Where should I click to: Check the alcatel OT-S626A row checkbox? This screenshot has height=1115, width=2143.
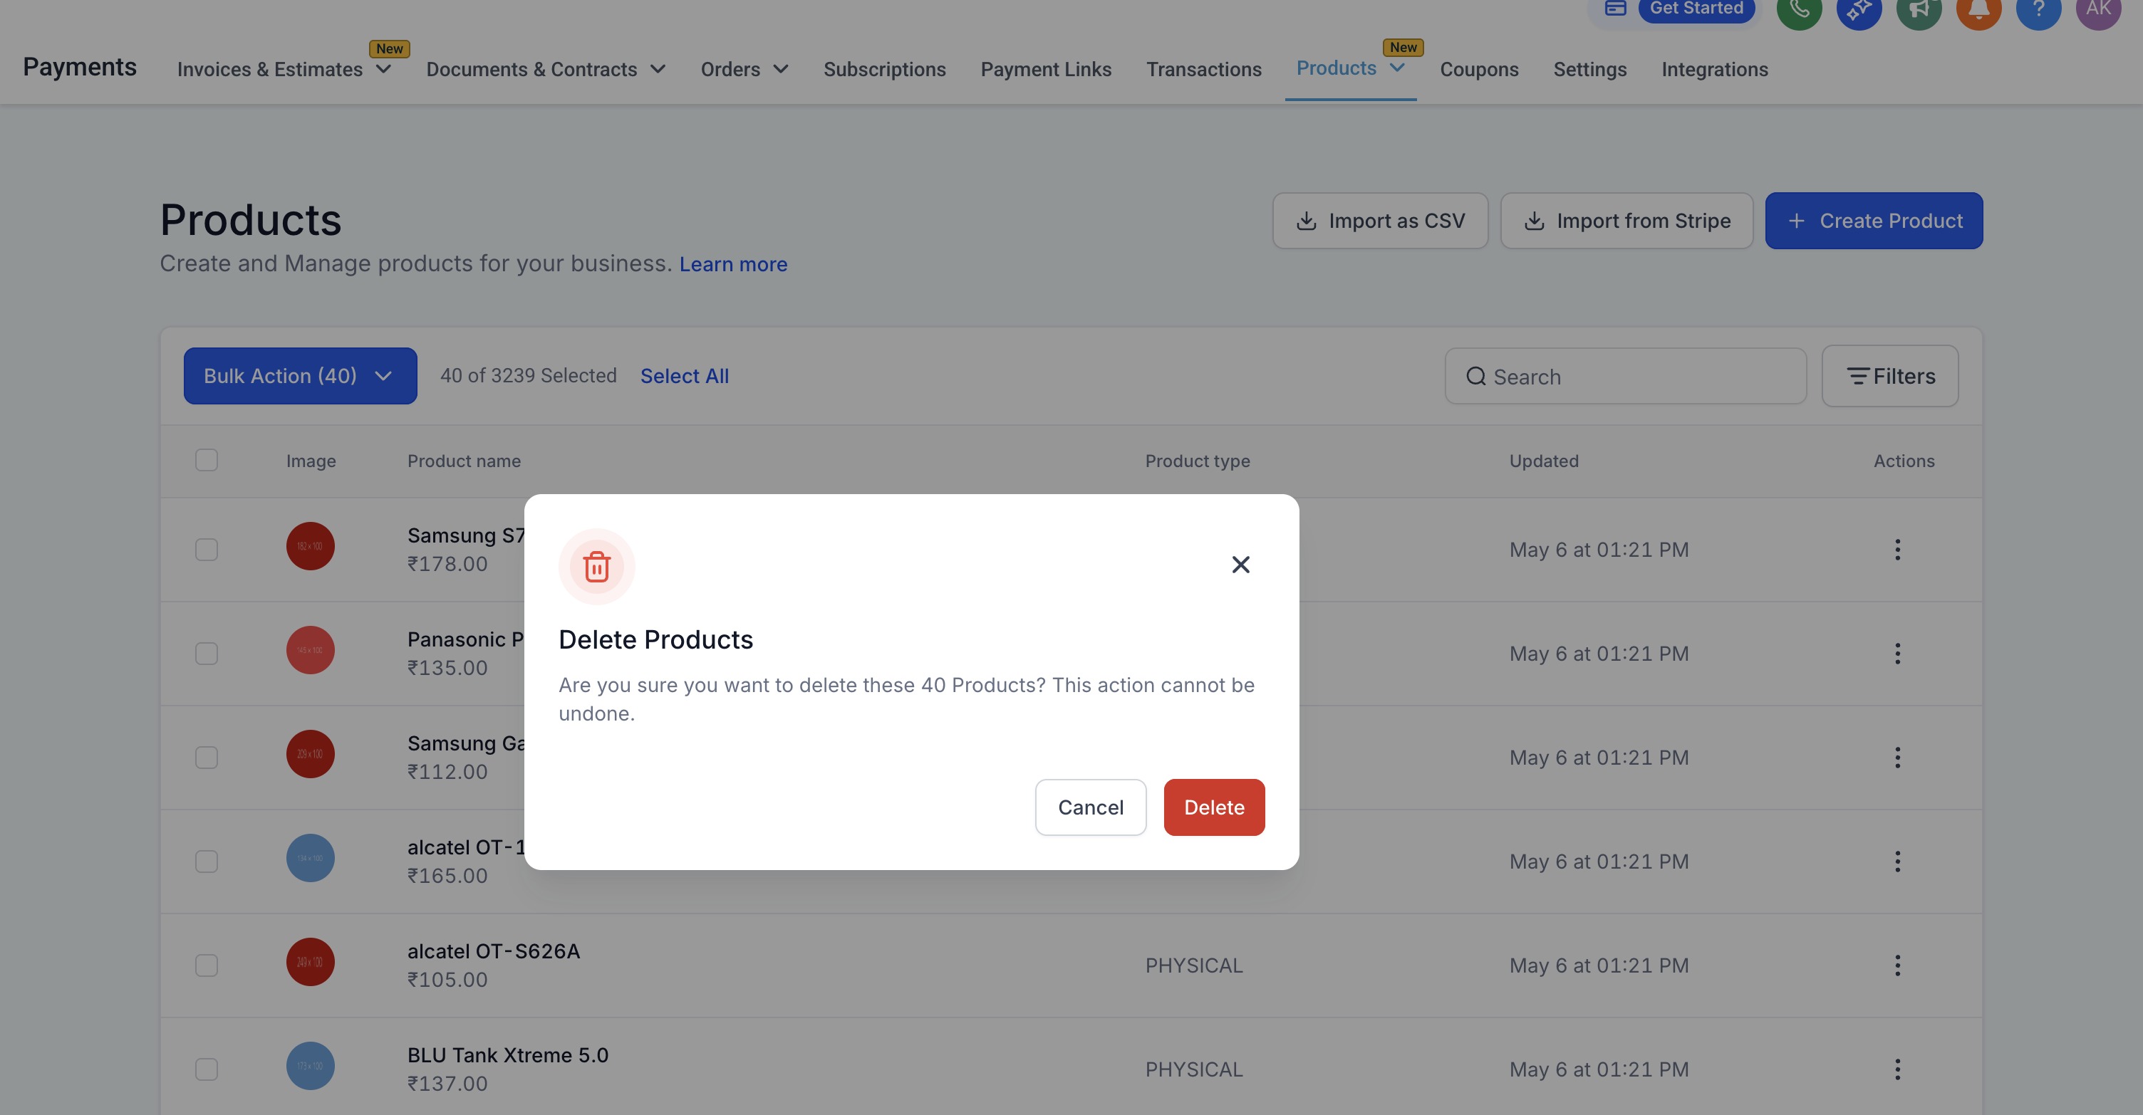[207, 965]
